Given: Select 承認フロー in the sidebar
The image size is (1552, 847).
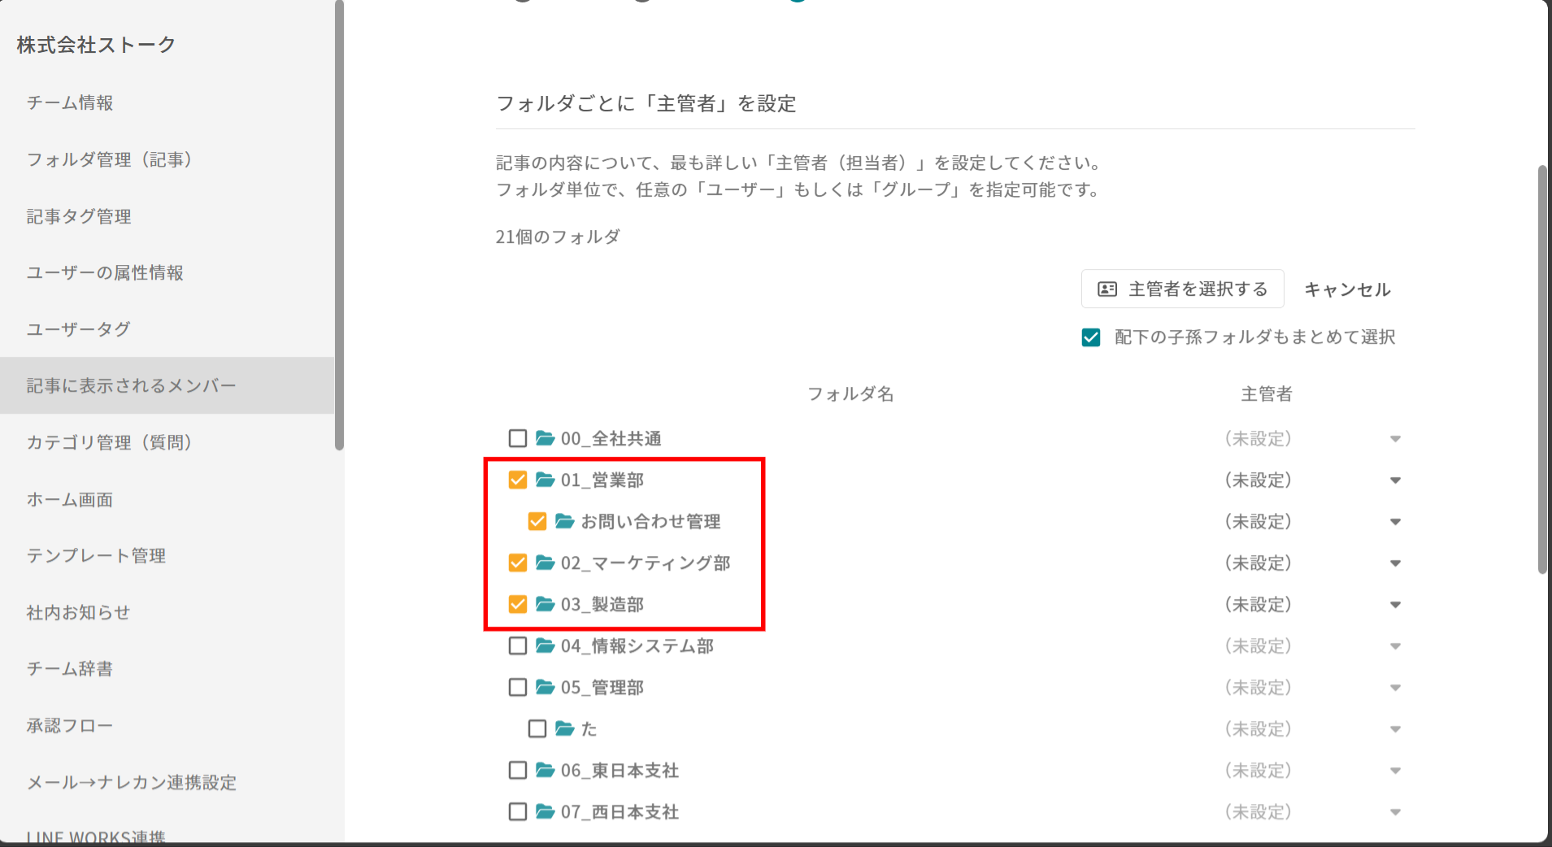Looking at the screenshot, I should tap(70, 726).
